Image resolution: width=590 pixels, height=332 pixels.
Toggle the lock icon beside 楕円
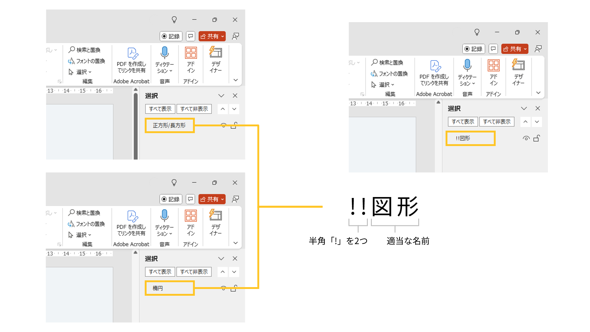coord(234,288)
